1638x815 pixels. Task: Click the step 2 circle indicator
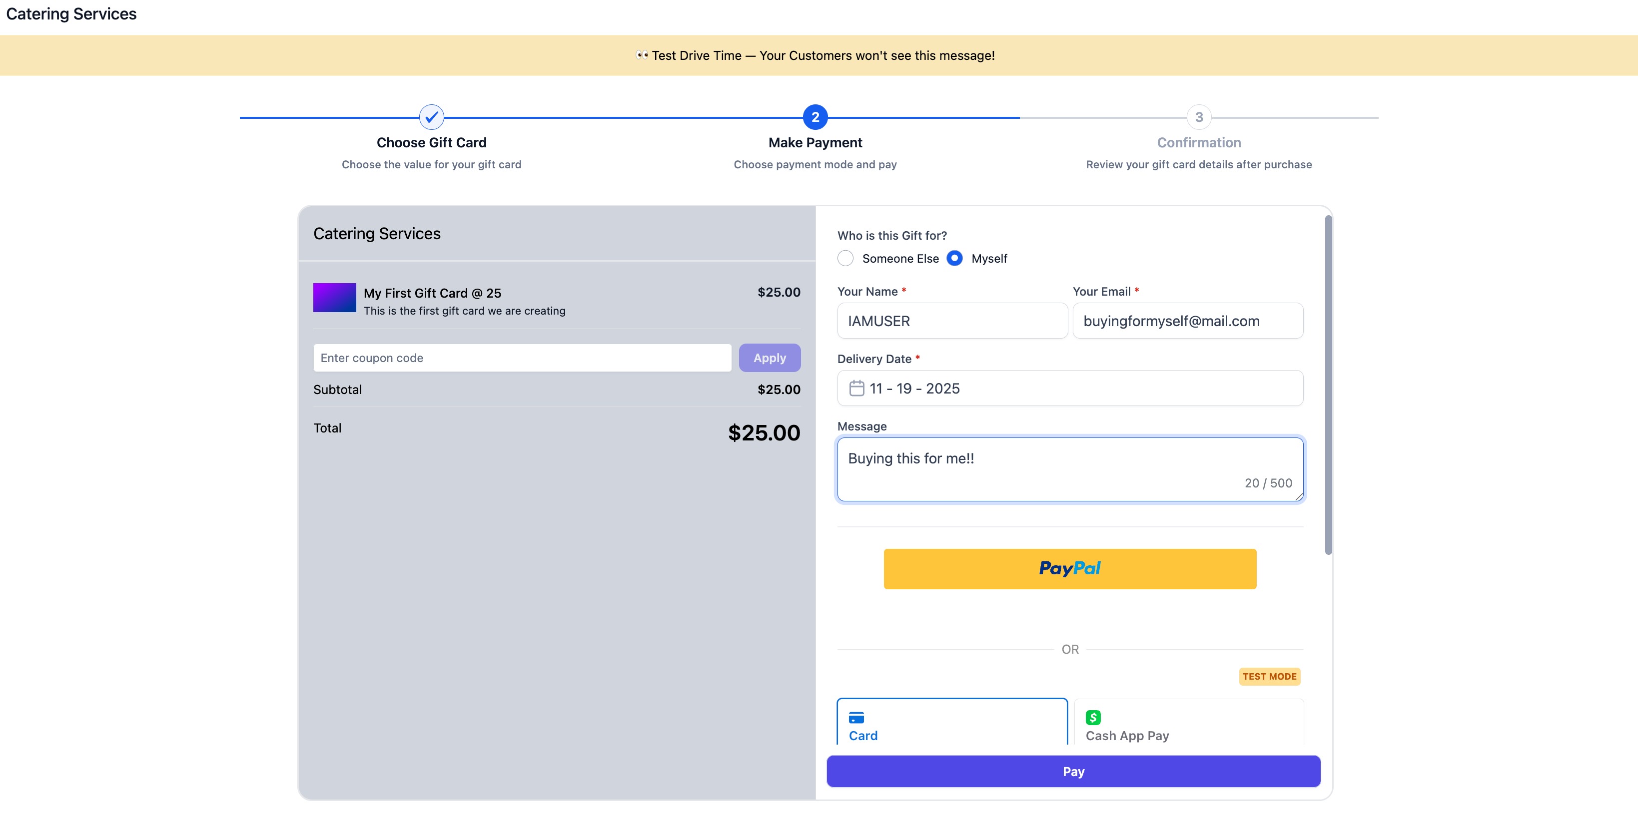tap(815, 117)
